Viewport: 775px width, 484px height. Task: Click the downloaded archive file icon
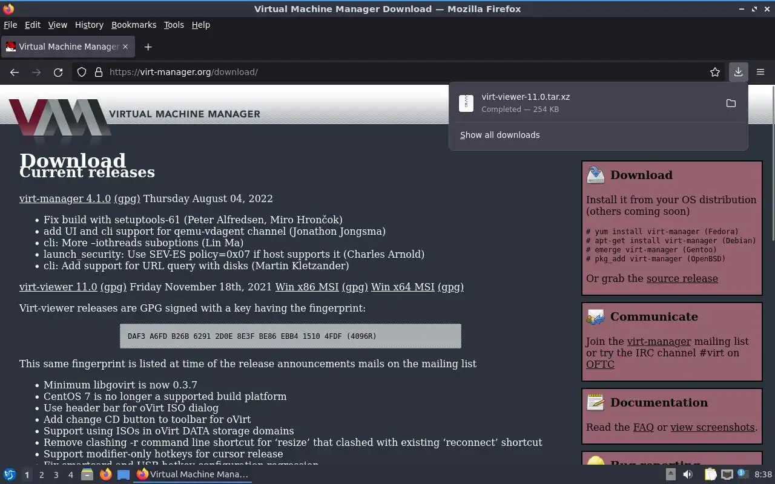(466, 103)
